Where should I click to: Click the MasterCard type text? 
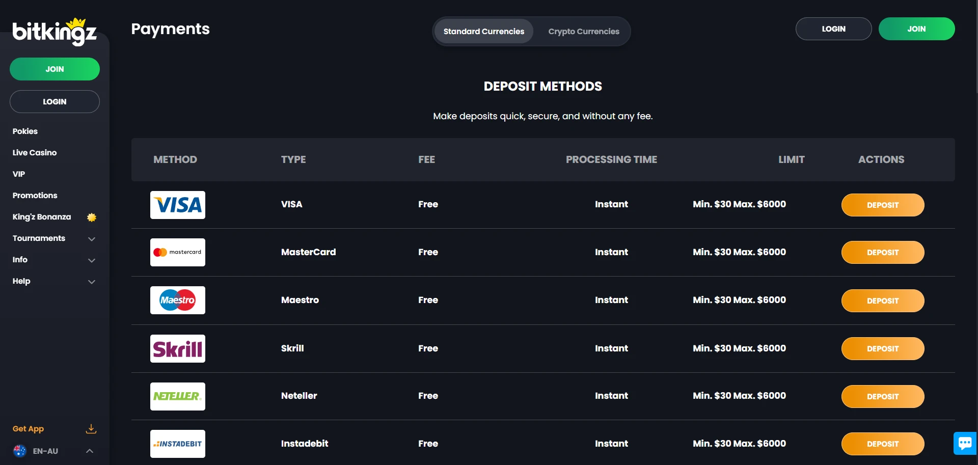(308, 252)
